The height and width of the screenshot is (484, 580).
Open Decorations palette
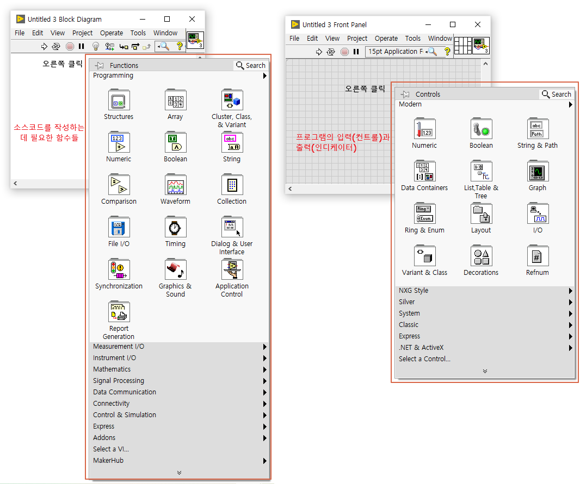tap(481, 256)
